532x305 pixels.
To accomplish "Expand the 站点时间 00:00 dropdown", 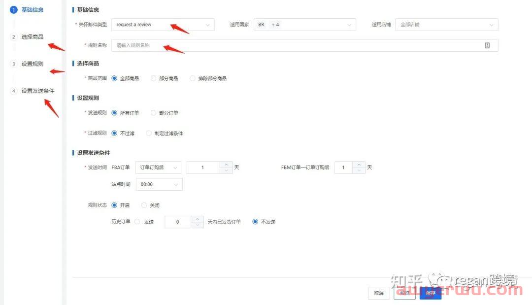I will point(159,185).
